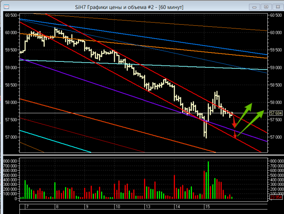
Task: Click the 800 000 label on left volume scale
Action: 10,161
